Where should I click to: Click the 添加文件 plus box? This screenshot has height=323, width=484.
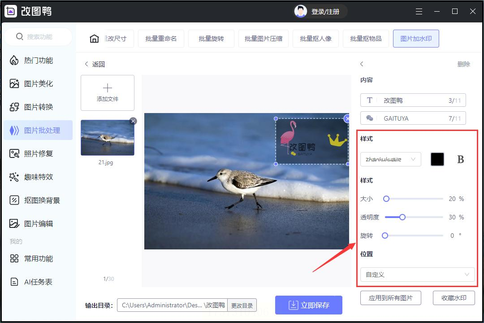108,93
